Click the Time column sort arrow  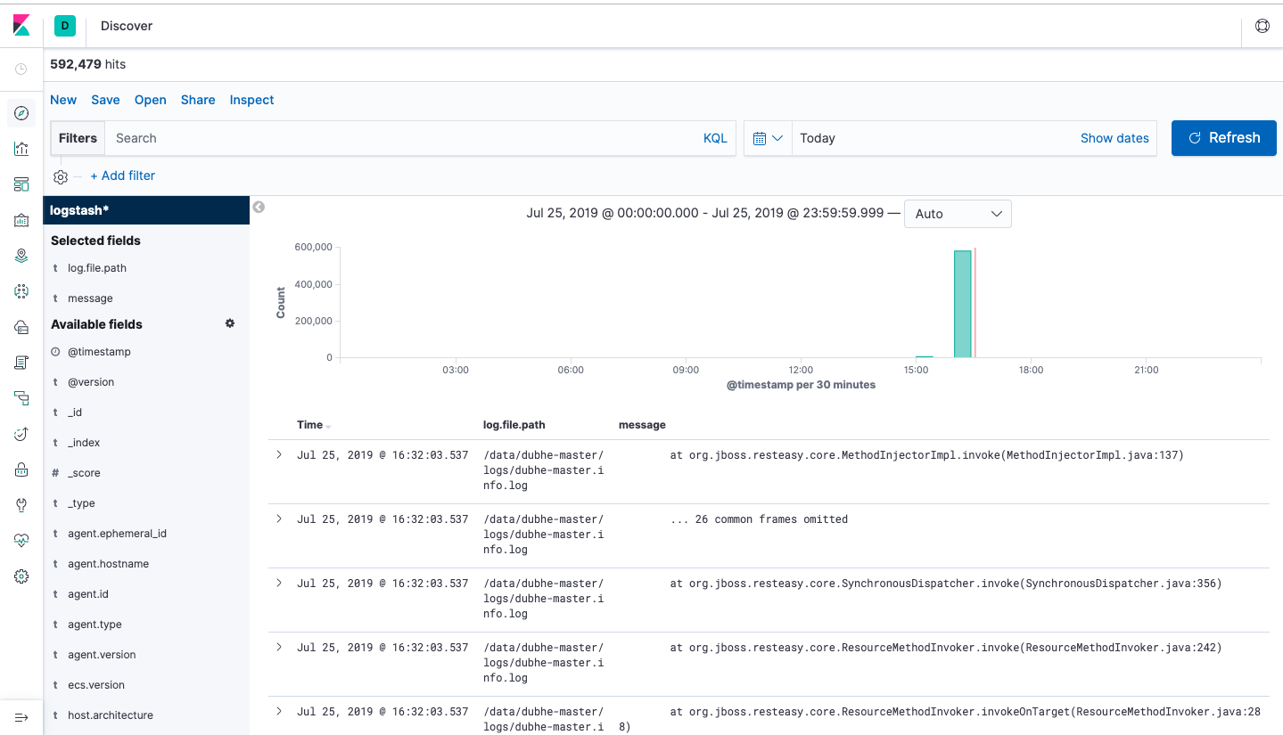(328, 426)
